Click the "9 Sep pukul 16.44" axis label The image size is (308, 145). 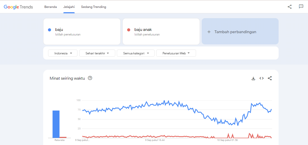click(155, 140)
